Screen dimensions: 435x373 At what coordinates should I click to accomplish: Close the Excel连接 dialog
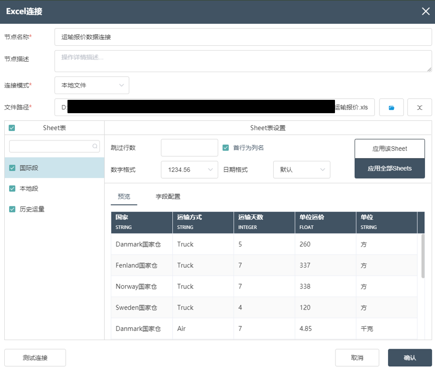[x=425, y=11]
